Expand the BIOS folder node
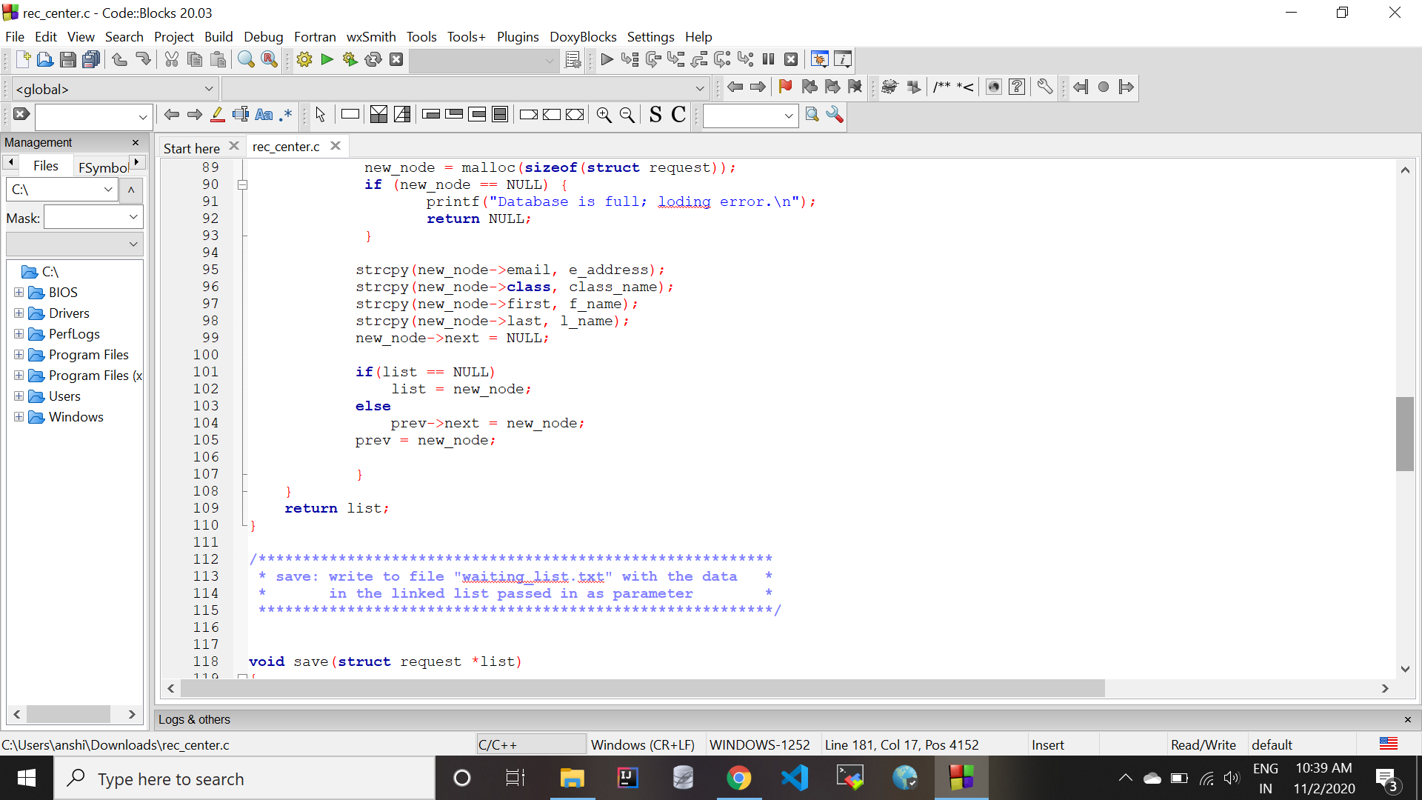The width and height of the screenshot is (1422, 800). (19, 293)
